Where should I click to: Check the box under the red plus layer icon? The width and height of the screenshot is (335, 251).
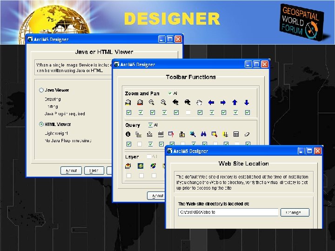tap(129, 176)
